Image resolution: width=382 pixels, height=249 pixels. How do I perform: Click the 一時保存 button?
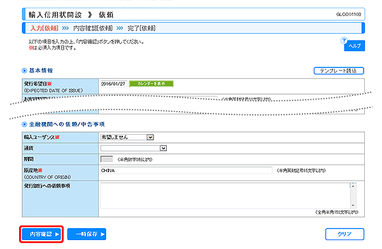coord(87,234)
